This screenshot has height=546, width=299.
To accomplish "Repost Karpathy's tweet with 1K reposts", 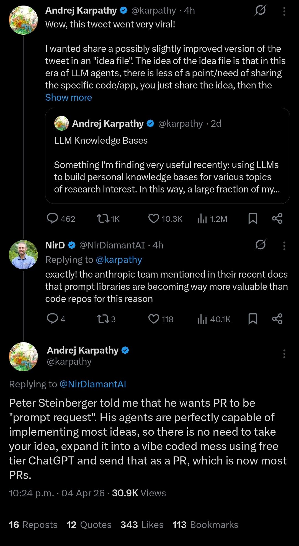I will [103, 219].
